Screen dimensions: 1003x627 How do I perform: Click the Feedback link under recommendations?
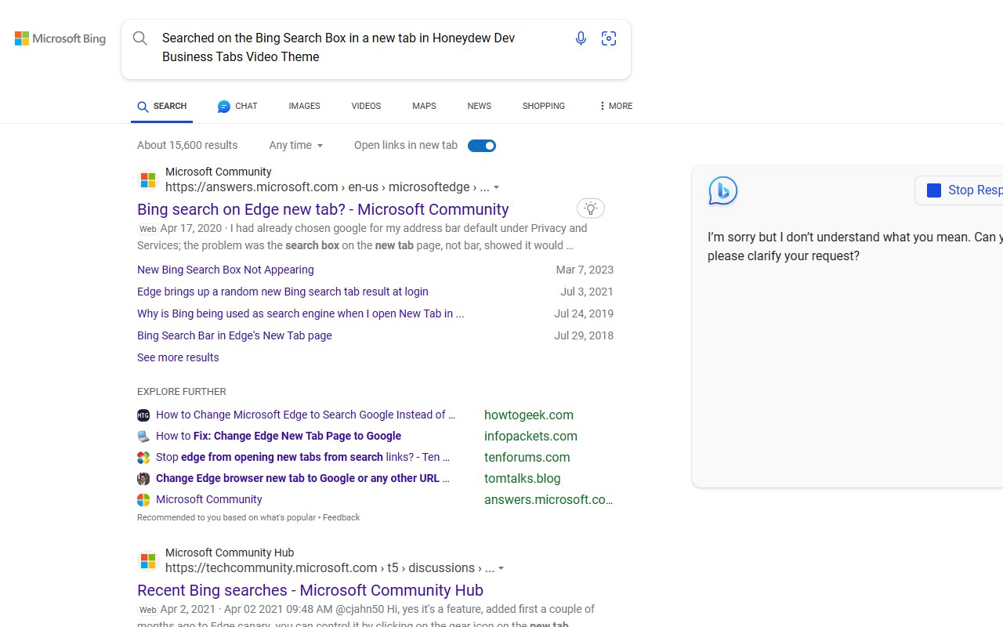tap(342, 517)
